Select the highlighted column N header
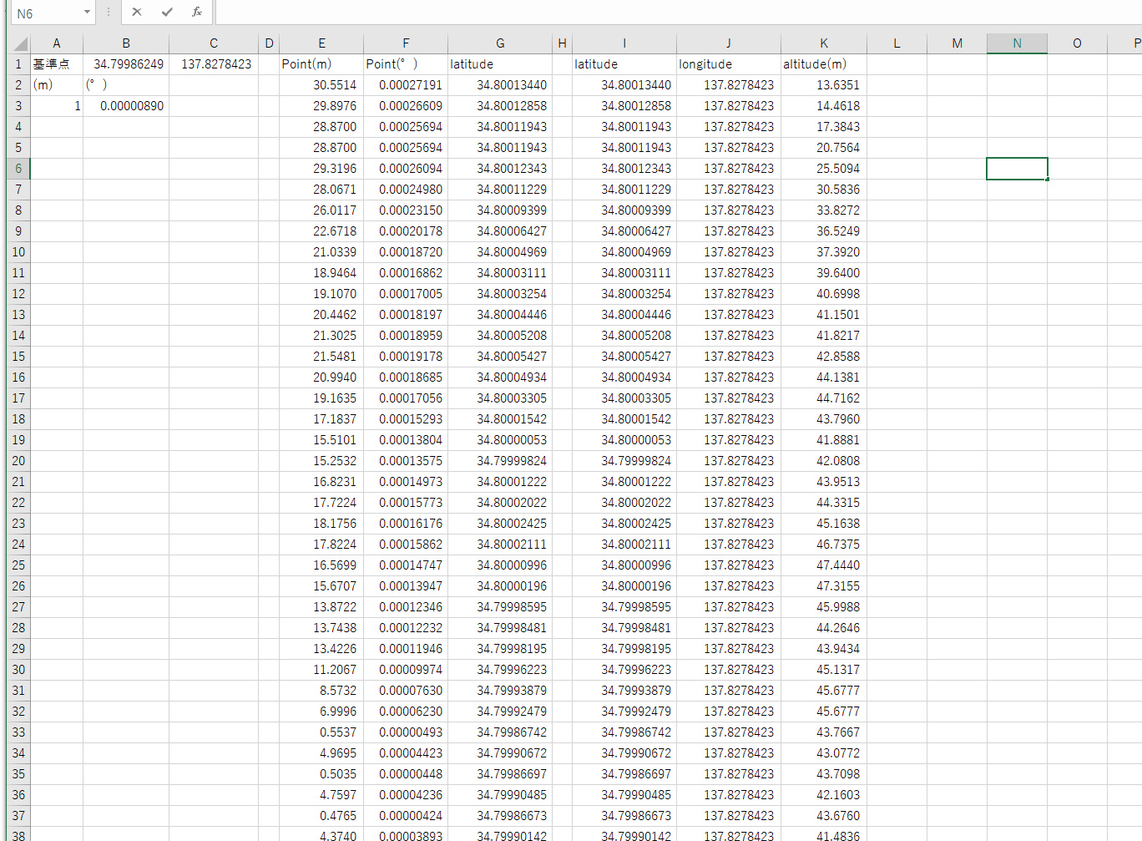Image resolution: width=1142 pixels, height=841 pixels. point(1016,43)
